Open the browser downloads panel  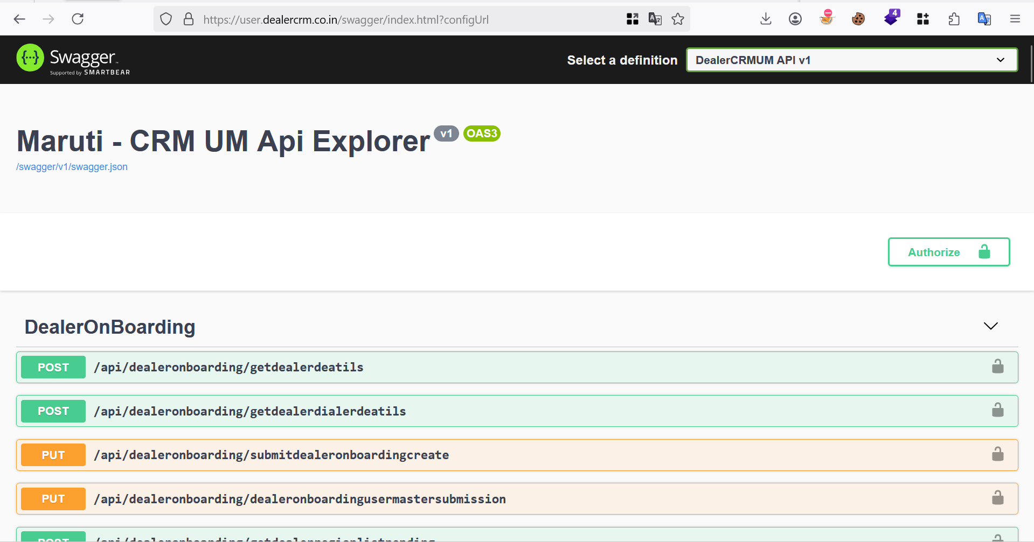[x=765, y=19]
